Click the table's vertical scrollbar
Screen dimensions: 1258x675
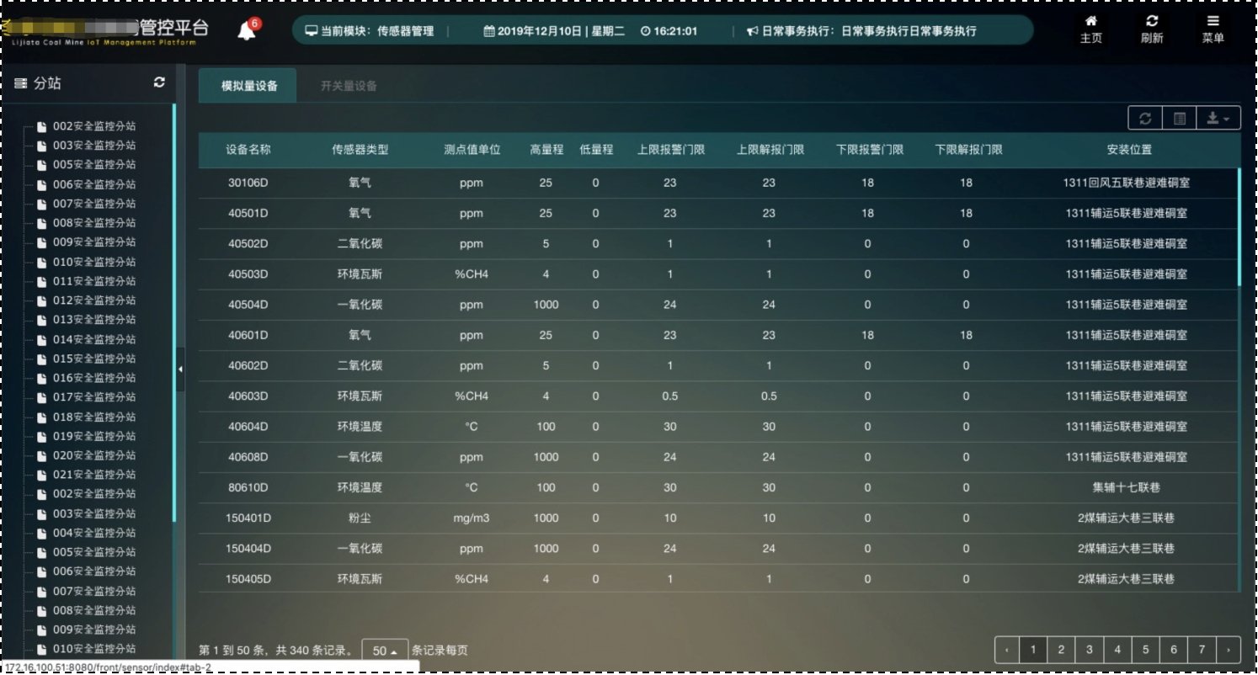1239,227
